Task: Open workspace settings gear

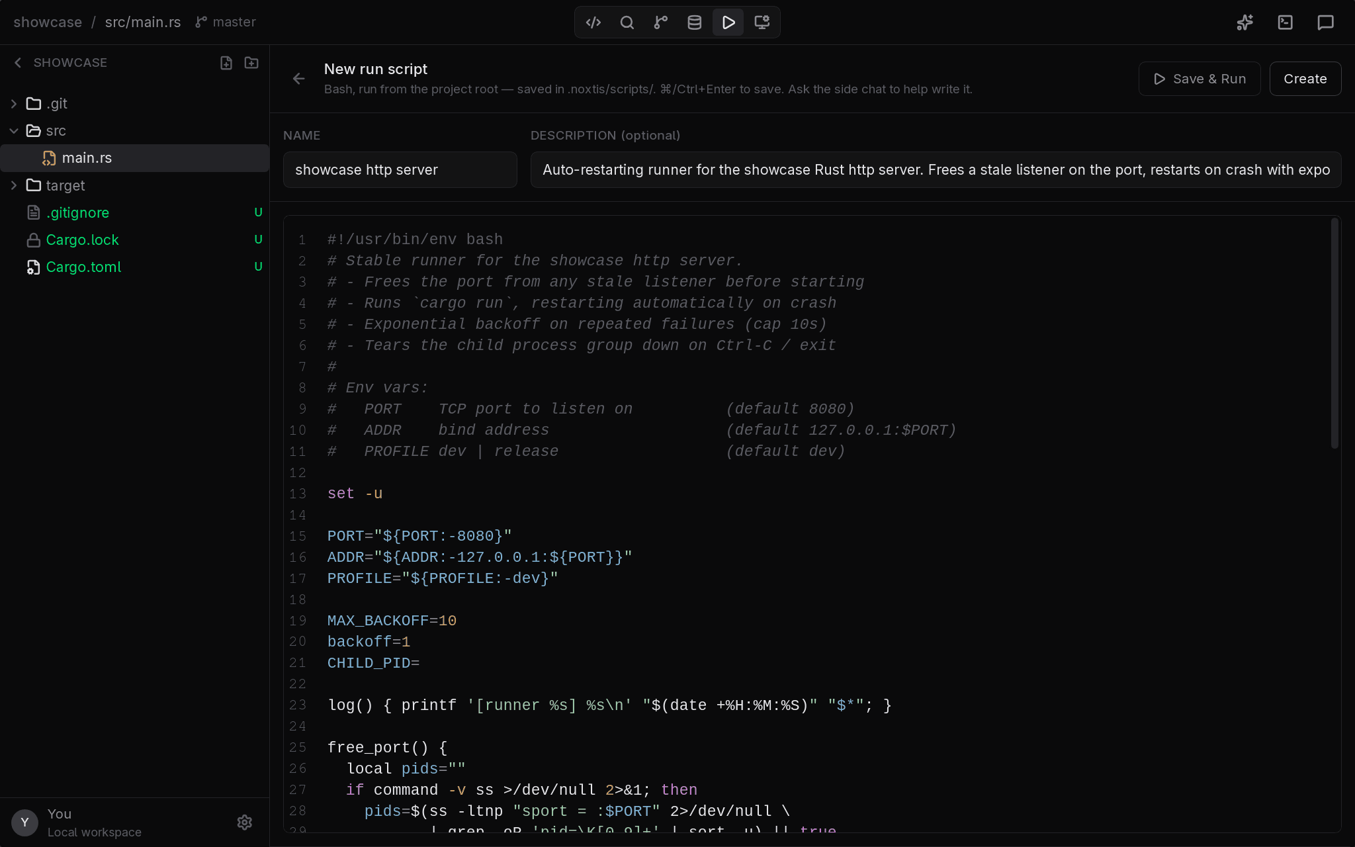Action: [245, 823]
